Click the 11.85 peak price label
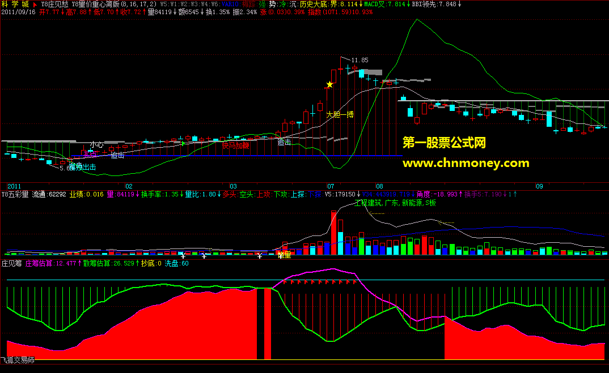This screenshot has height=373, width=609. [x=360, y=60]
